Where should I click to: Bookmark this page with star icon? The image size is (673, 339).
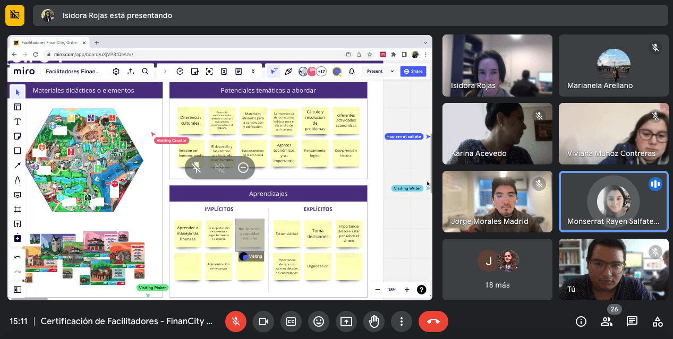coord(369,55)
